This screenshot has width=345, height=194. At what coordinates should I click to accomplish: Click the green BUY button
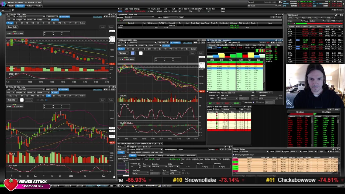(210, 103)
